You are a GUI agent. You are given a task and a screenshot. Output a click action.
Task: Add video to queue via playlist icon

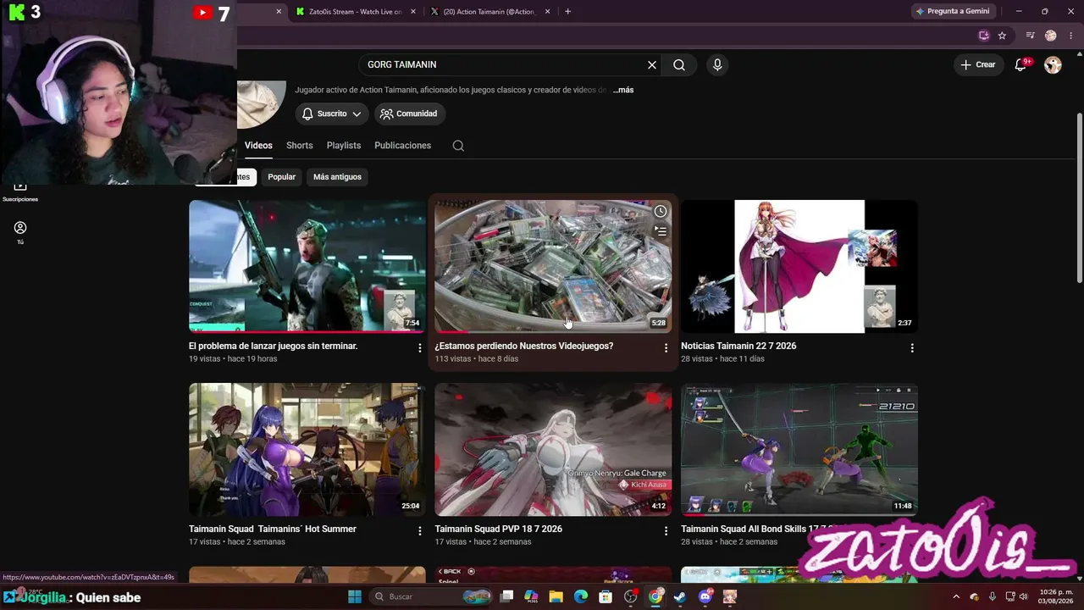click(x=661, y=230)
